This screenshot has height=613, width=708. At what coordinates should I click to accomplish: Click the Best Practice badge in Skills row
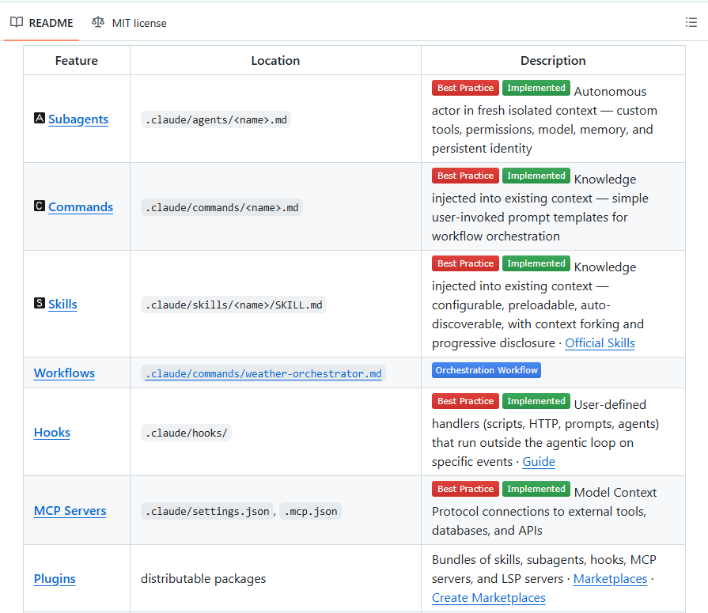point(465,263)
